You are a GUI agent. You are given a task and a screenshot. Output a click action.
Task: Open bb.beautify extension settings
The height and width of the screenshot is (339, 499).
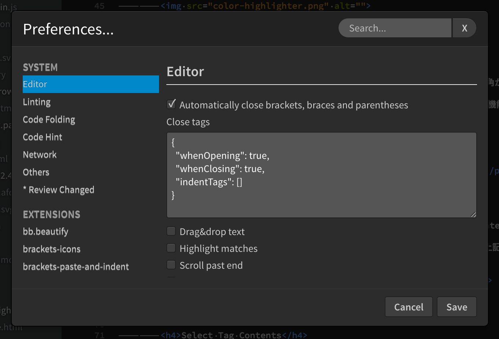point(45,232)
